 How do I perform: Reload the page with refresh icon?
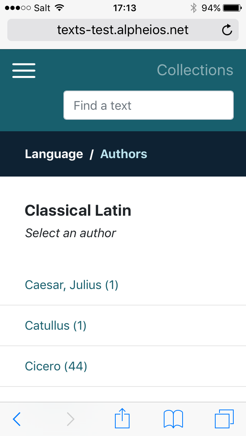[x=227, y=30]
